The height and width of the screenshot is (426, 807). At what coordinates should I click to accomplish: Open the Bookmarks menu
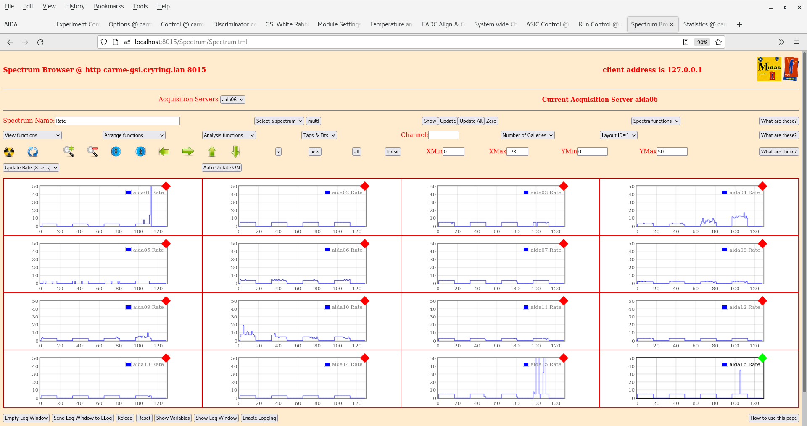pyautogui.click(x=108, y=6)
